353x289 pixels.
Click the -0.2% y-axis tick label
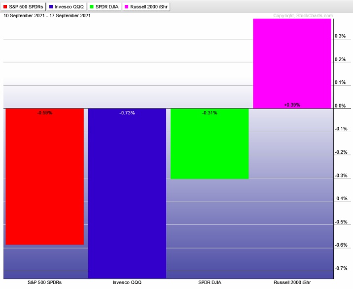coord(341,152)
